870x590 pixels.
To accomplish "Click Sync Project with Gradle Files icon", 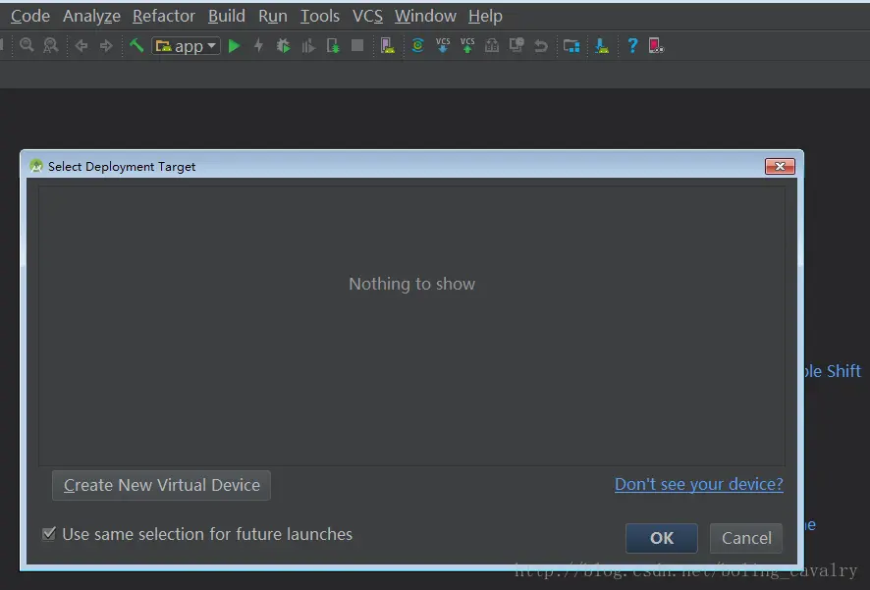I will coord(417,45).
